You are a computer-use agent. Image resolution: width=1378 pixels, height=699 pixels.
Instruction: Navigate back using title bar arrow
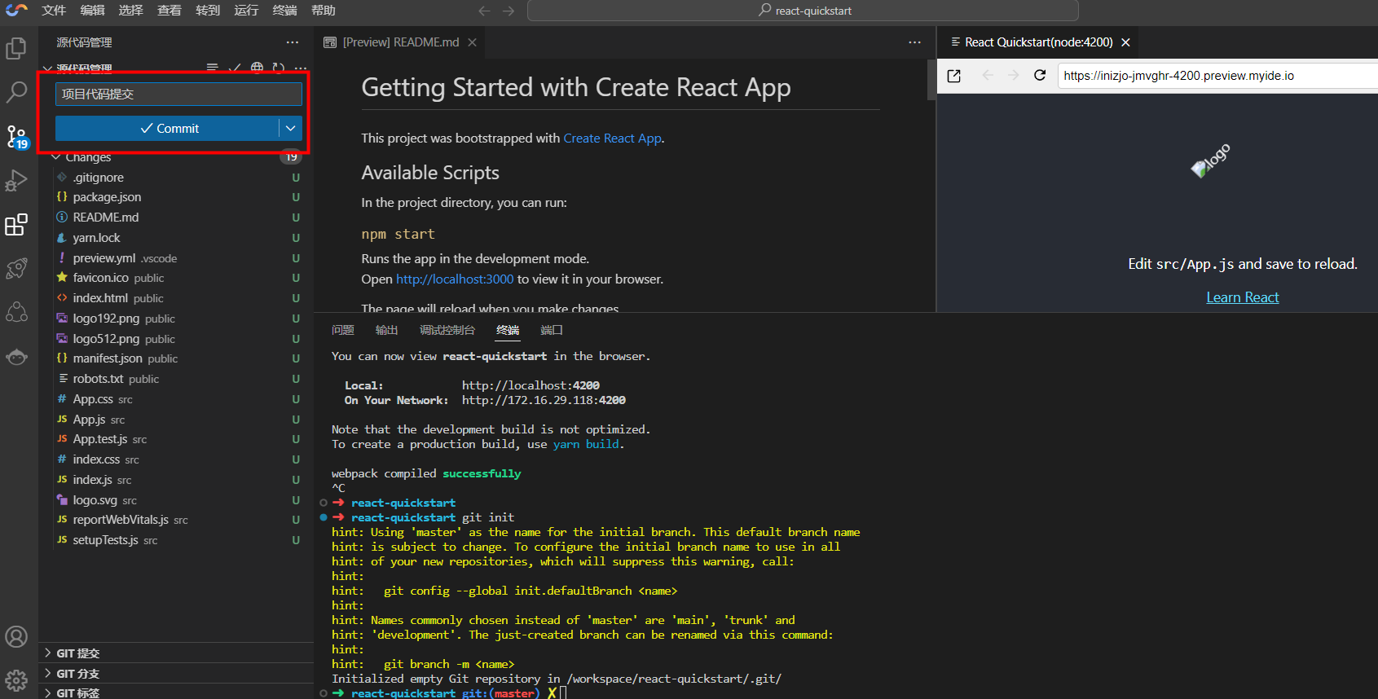pyautogui.click(x=484, y=11)
